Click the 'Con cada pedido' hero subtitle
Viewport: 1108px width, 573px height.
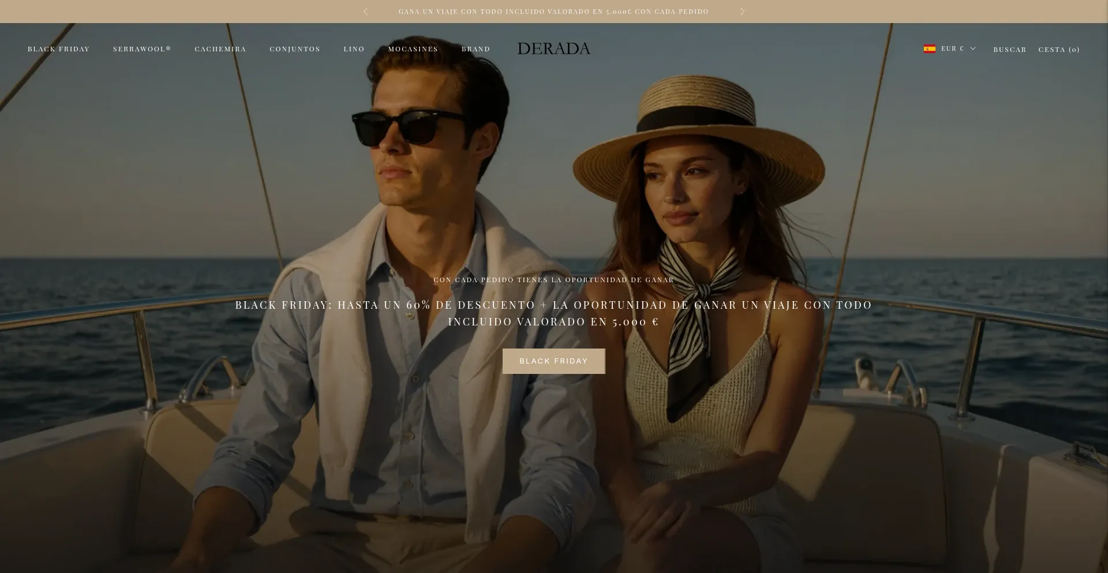[x=553, y=280]
